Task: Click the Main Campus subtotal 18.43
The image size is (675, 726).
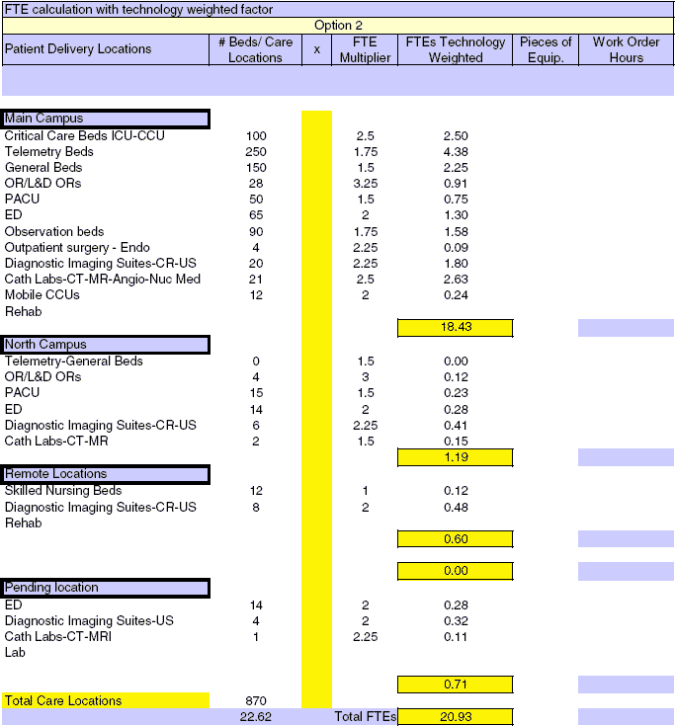Action: (x=456, y=328)
